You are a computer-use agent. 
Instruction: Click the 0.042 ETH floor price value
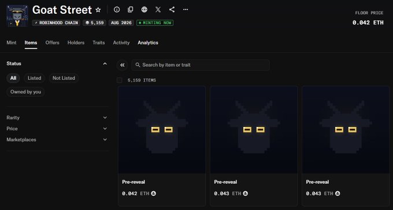[368, 22]
